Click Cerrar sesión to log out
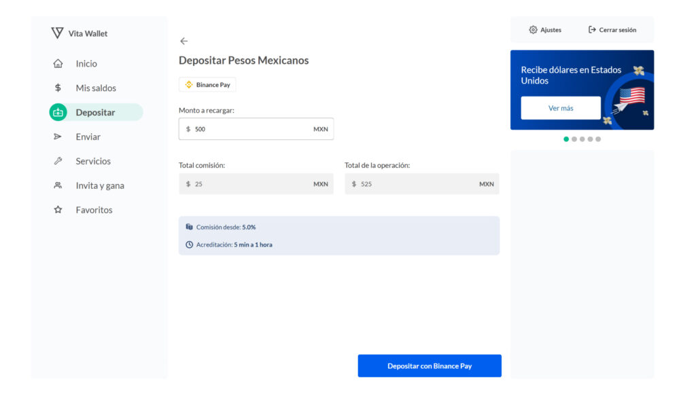 [x=612, y=30]
